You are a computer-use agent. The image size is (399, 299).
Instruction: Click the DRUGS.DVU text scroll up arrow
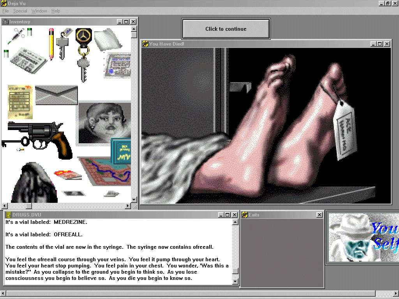point(235,222)
